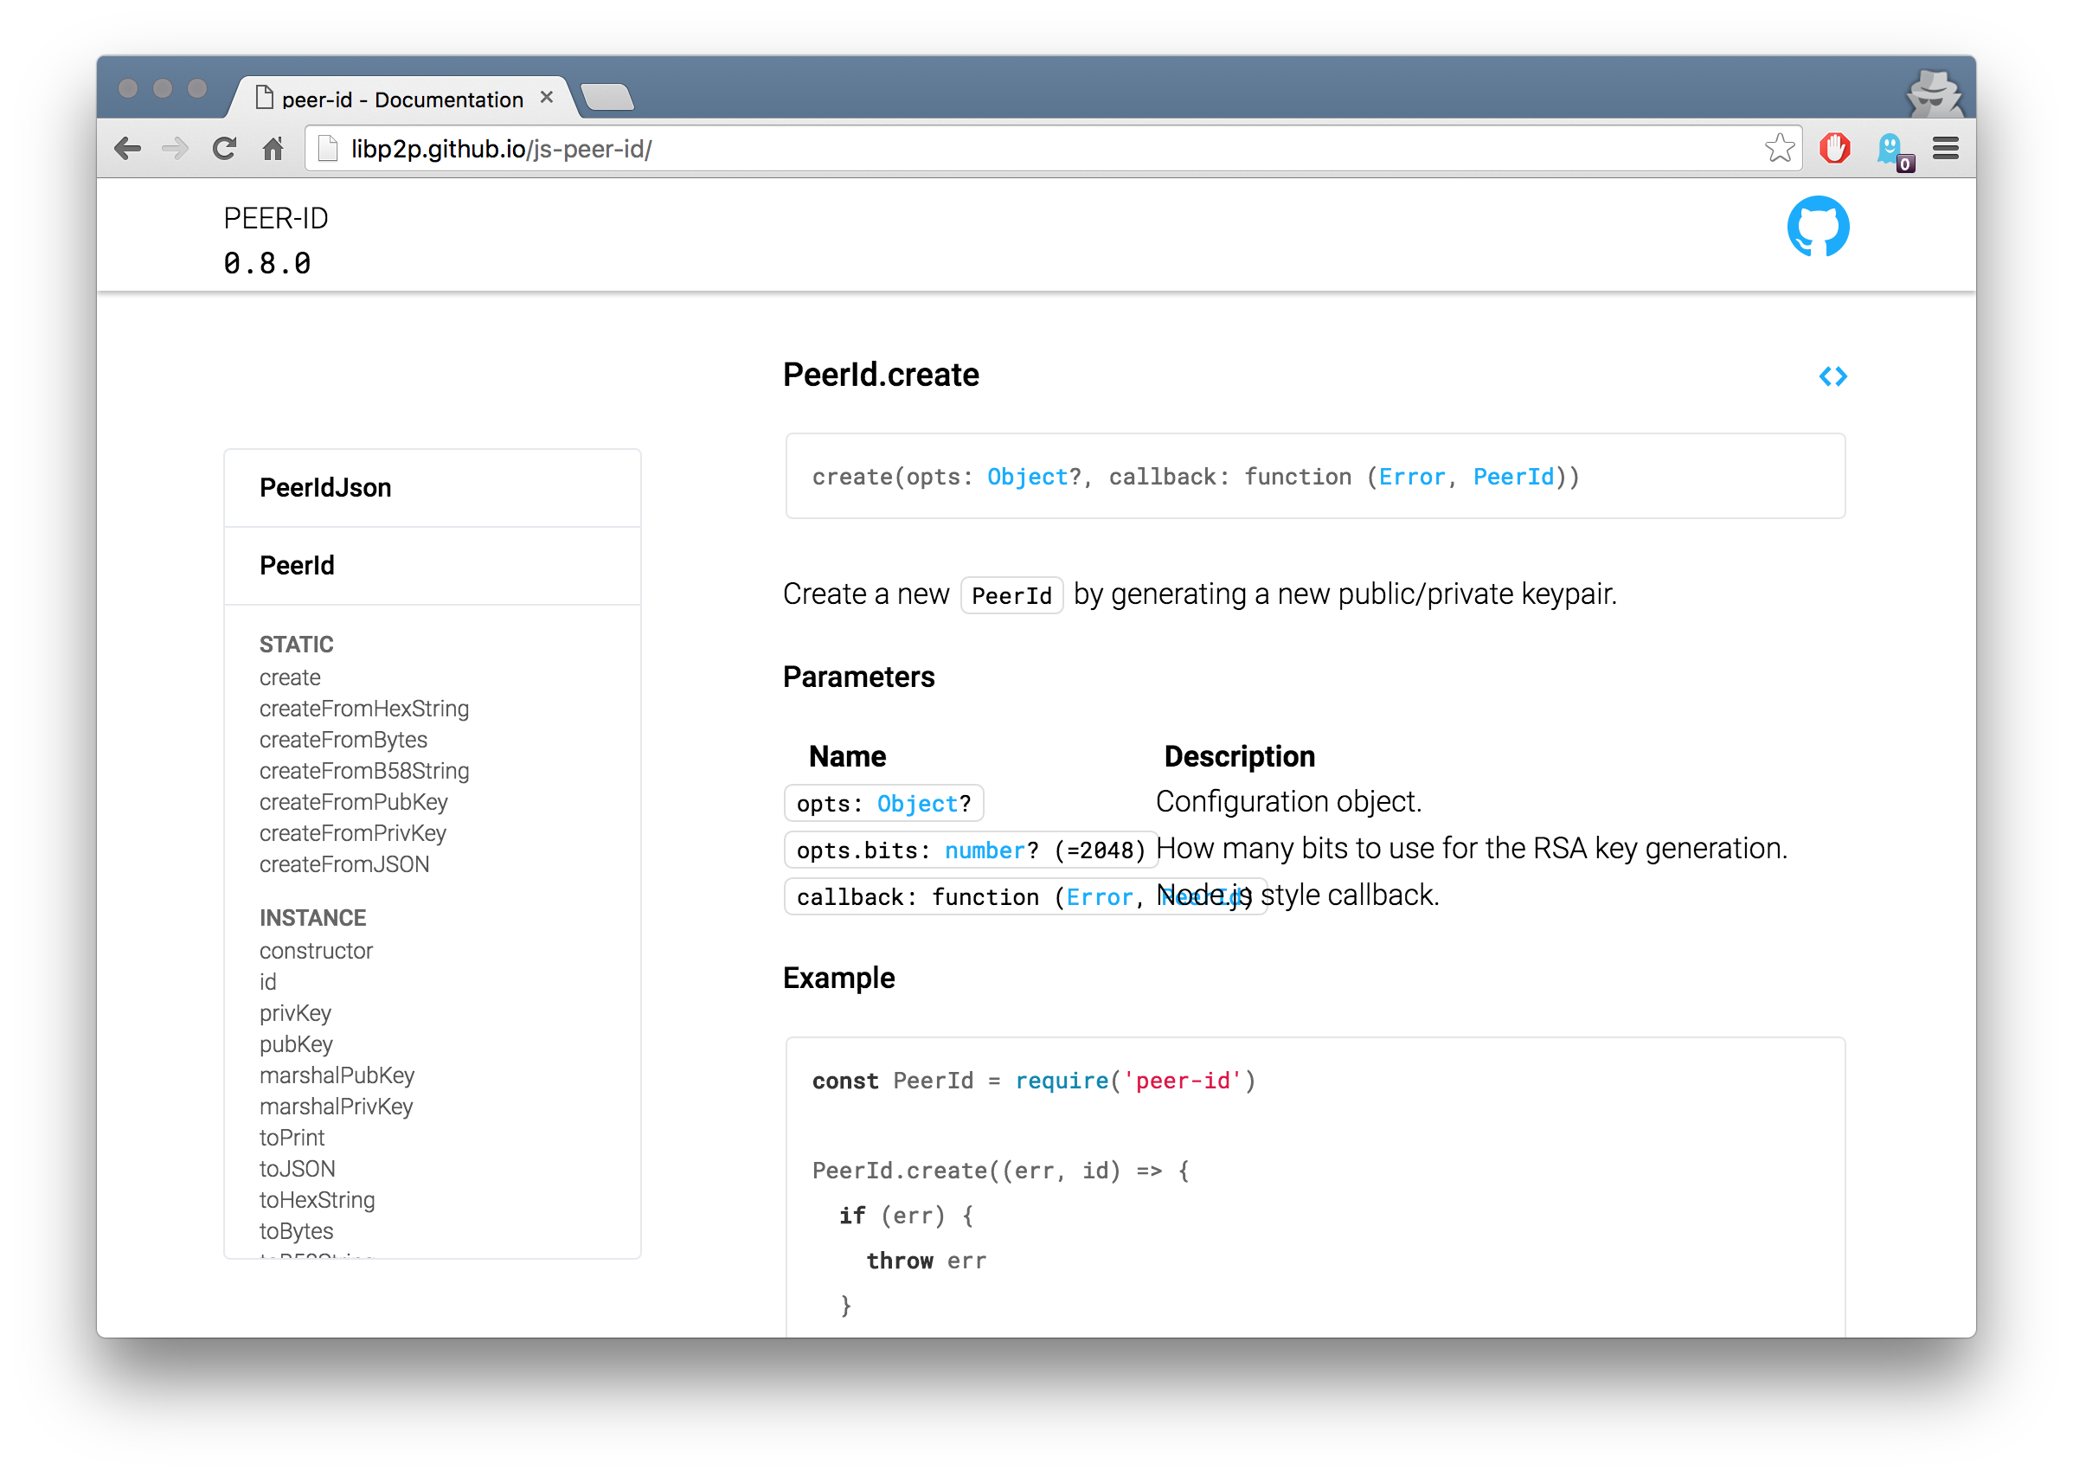The image size is (2073, 1476).
Task: Navigate to createFromPrivKey entry
Action: click(x=353, y=833)
